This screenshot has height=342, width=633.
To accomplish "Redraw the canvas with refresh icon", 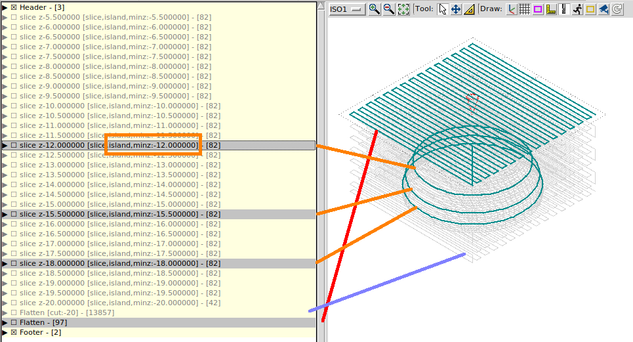I will pyautogui.click(x=617, y=9).
